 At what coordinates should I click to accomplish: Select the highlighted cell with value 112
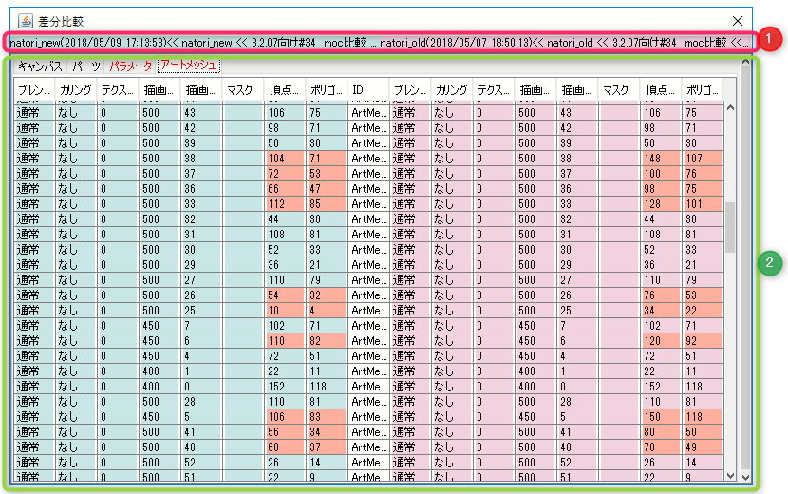click(x=284, y=203)
